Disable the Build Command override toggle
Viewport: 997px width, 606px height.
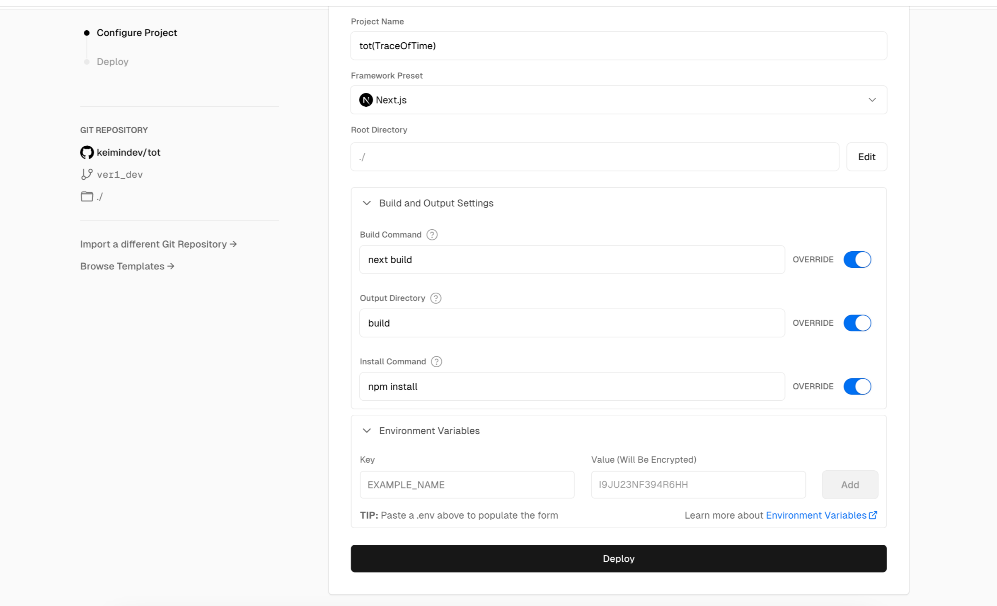(857, 260)
